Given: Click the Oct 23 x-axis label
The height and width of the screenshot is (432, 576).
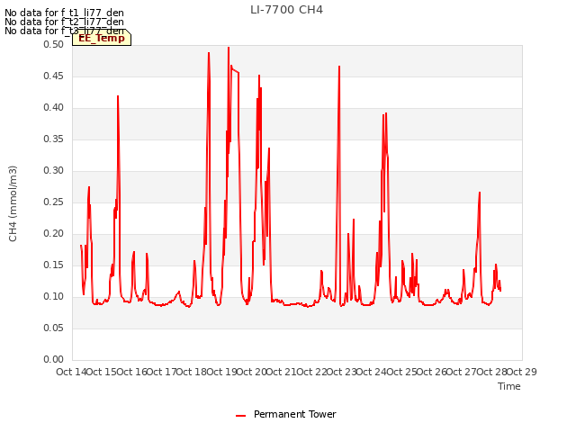Looking at the screenshot, I should pos(342,372).
